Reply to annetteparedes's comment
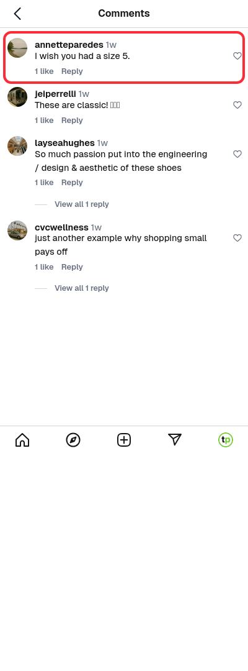This screenshot has height=671, width=248. [x=72, y=71]
